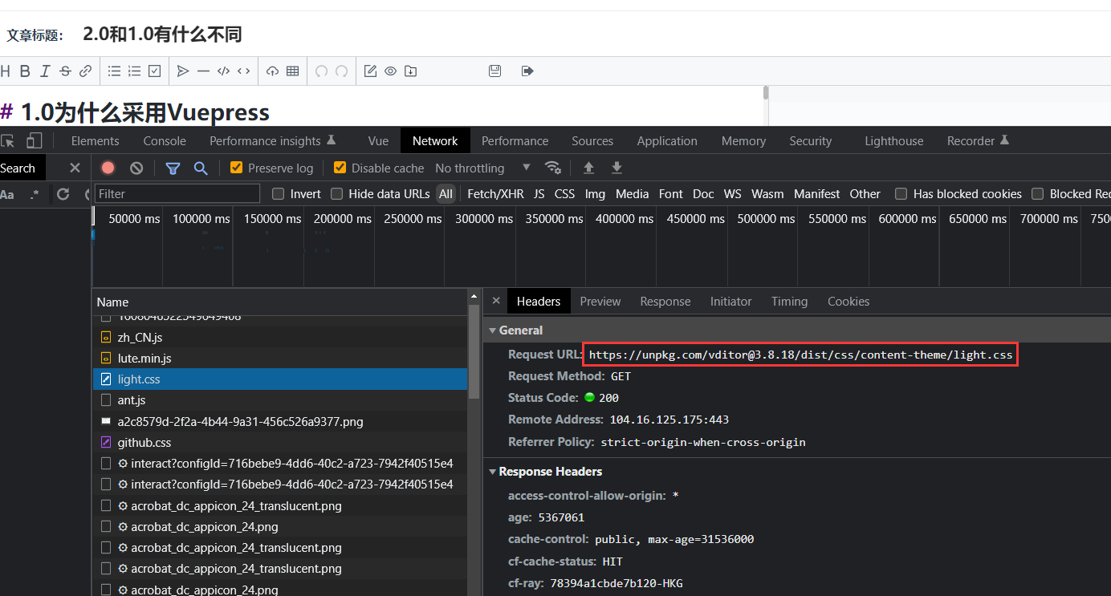Click the export HAR download icon
This screenshot has height=596, width=1111.
click(617, 168)
